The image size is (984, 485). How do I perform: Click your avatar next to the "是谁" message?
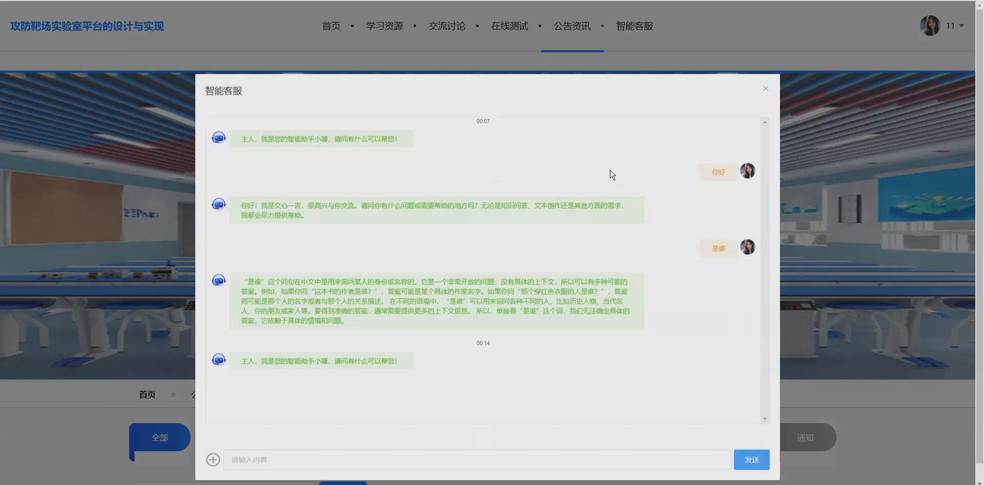(748, 247)
